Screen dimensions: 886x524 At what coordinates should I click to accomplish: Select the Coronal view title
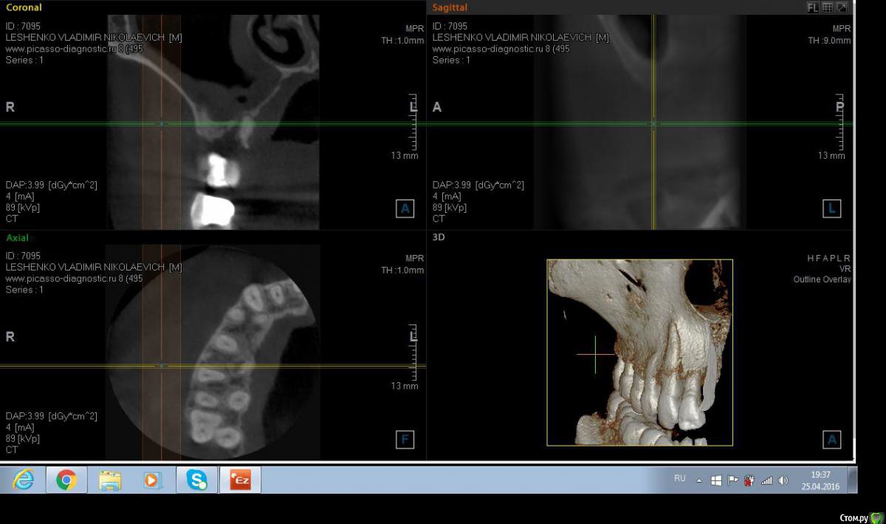point(24,7)
